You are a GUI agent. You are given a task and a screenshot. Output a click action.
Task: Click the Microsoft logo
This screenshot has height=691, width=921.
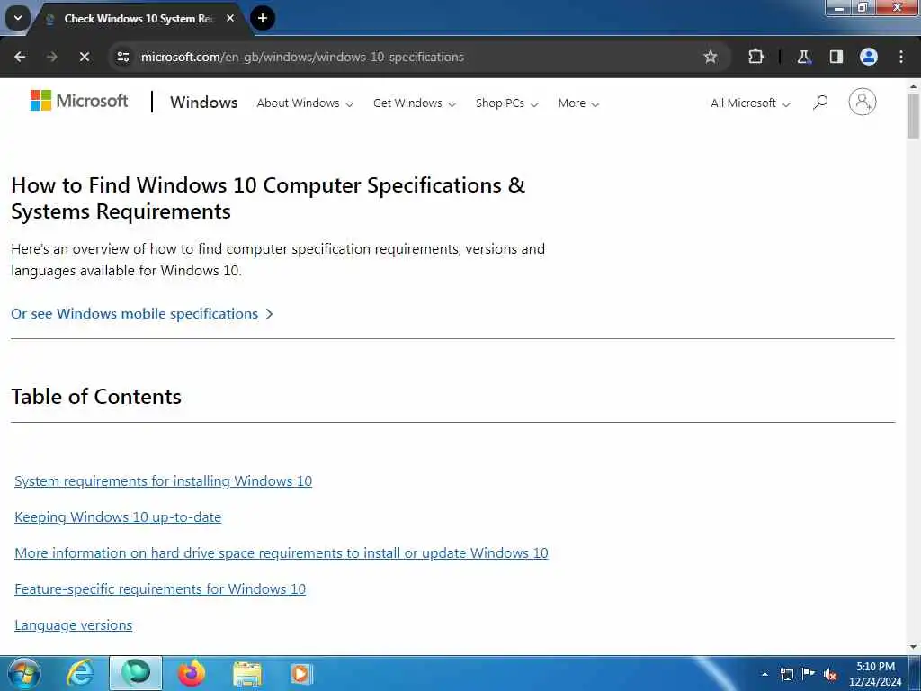coord(79,101)
